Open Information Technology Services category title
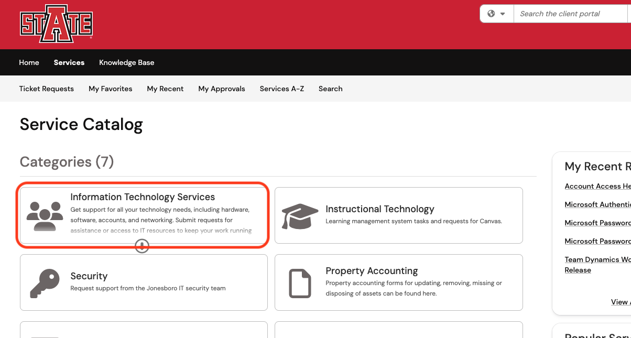Viewport: 631px width, 338px height. (x=143, y=197)
